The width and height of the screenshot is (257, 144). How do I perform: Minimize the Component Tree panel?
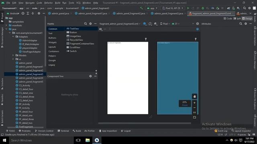point(95,76)
